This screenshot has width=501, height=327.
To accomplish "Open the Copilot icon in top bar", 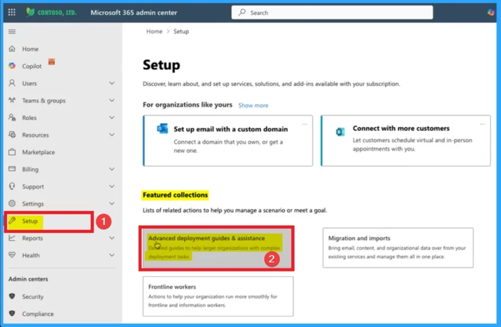I will click(490, 12).
